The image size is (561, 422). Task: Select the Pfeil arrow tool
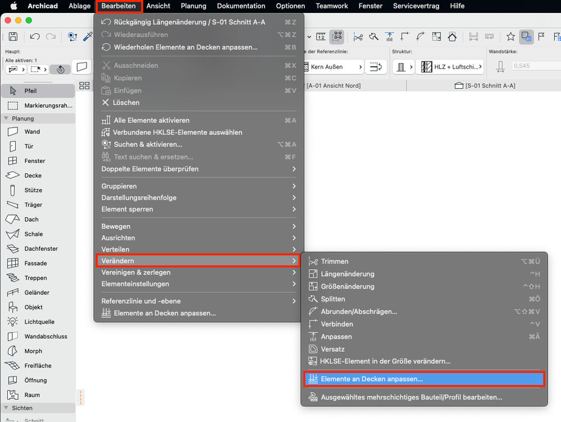[x=38, y=91]
